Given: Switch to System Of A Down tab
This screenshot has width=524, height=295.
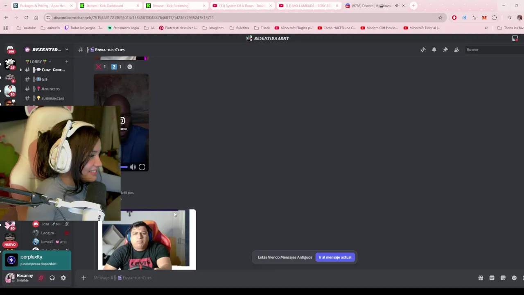Looking at the screenshot, I should [242, 6].
